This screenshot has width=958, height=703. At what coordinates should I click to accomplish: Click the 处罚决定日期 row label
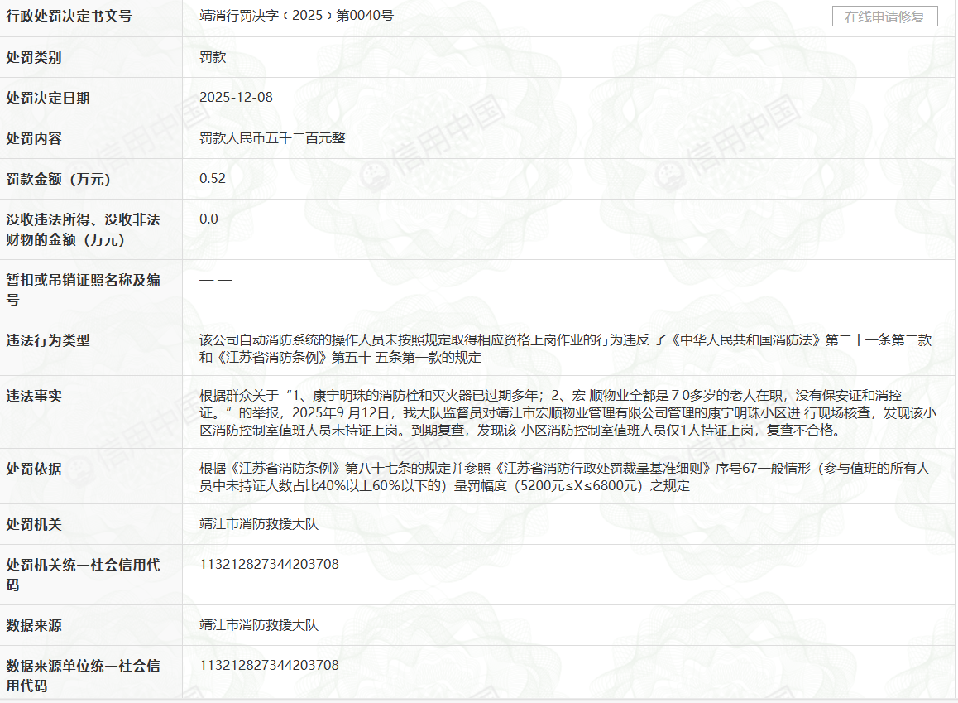pos(48,98)
